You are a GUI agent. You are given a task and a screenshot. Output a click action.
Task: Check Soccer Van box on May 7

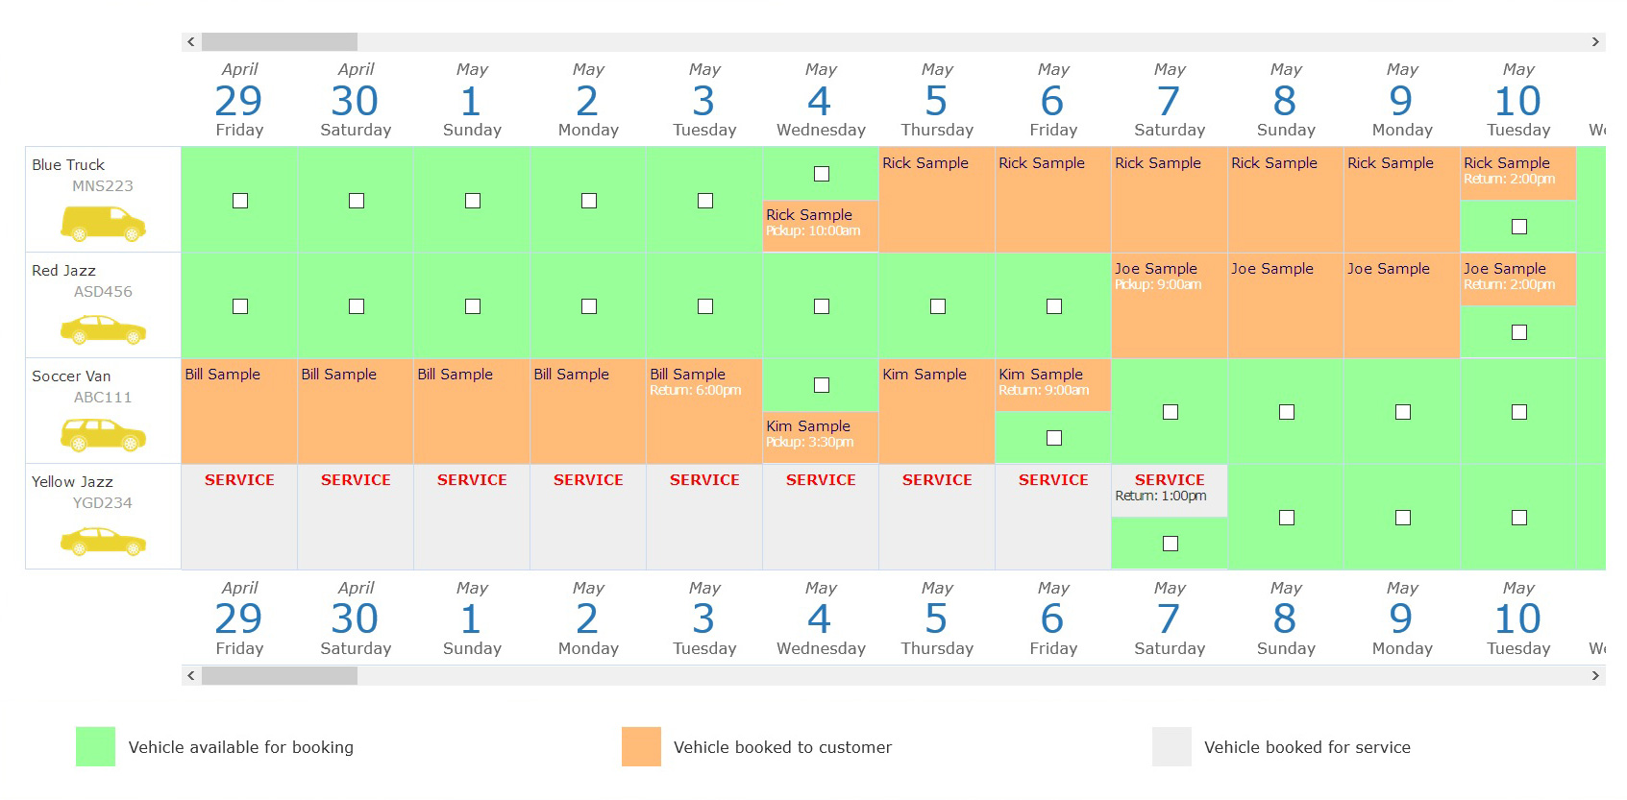click(x=1171, y=412)
